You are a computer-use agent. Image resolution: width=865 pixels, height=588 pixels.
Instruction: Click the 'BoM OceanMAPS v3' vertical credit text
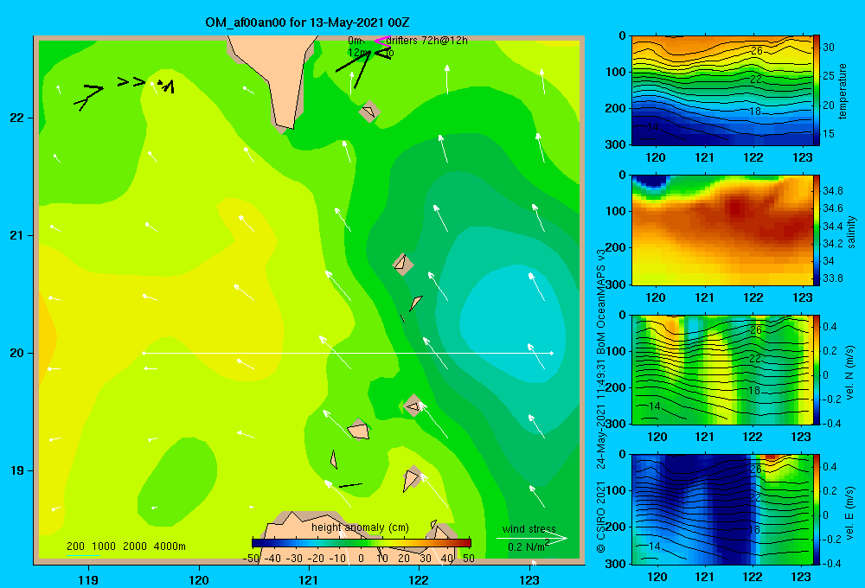click(x=601, y=301)
